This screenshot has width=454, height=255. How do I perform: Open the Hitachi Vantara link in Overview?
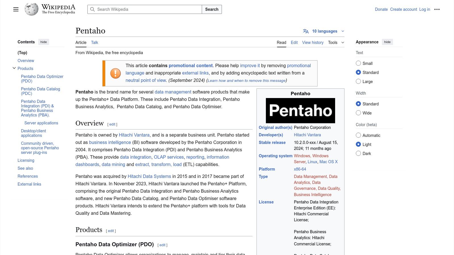click(134, 135)
